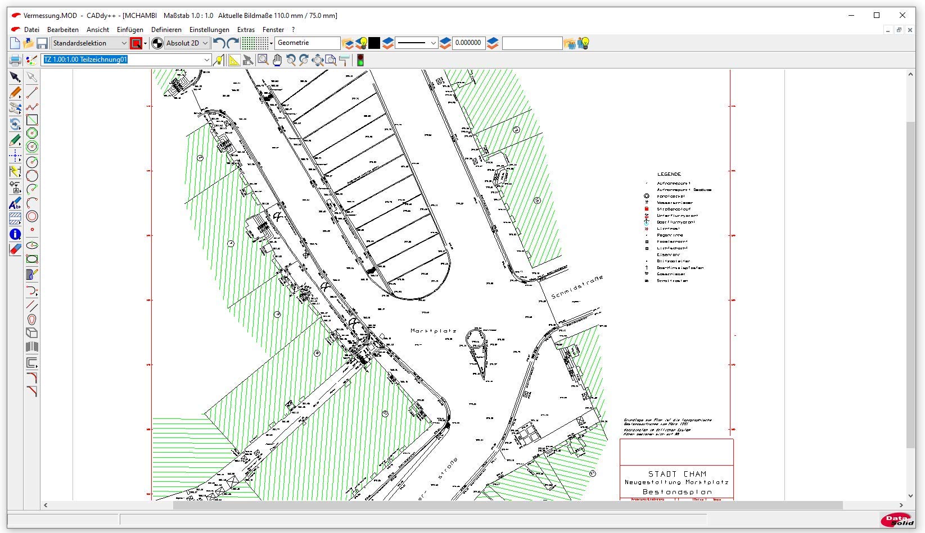Image resolution: width=925 pixels, height=533 pixels.
Task: Select the black arrow selection tool
Action: pos(15,78)
